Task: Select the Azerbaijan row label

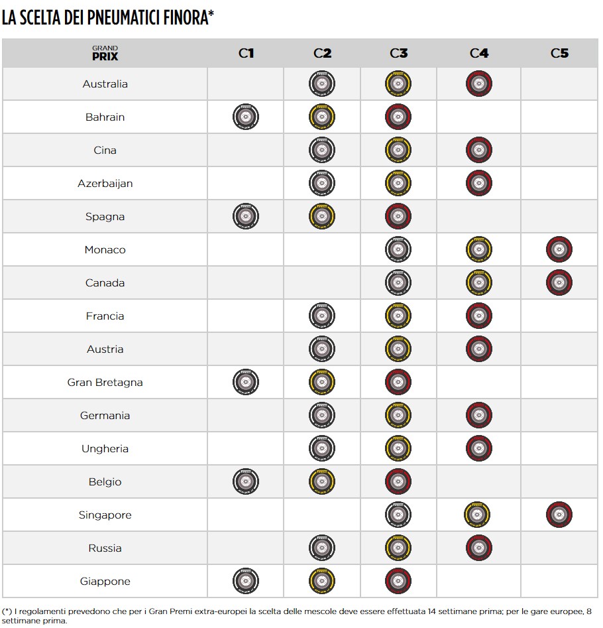Action: click(105, 184)
